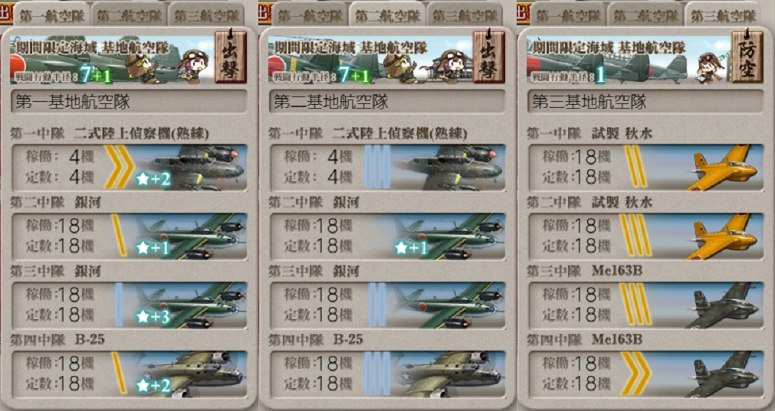The width and height of the screenshot is (775, 411).
Task: Select third squadron Me163B in 第三基地航空隊
Action: pyautogui.click(x=646, y=305)
